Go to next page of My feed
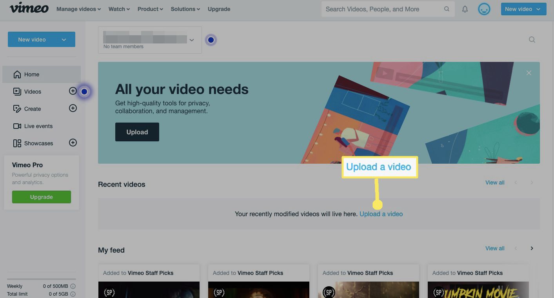 coord(532,248)
